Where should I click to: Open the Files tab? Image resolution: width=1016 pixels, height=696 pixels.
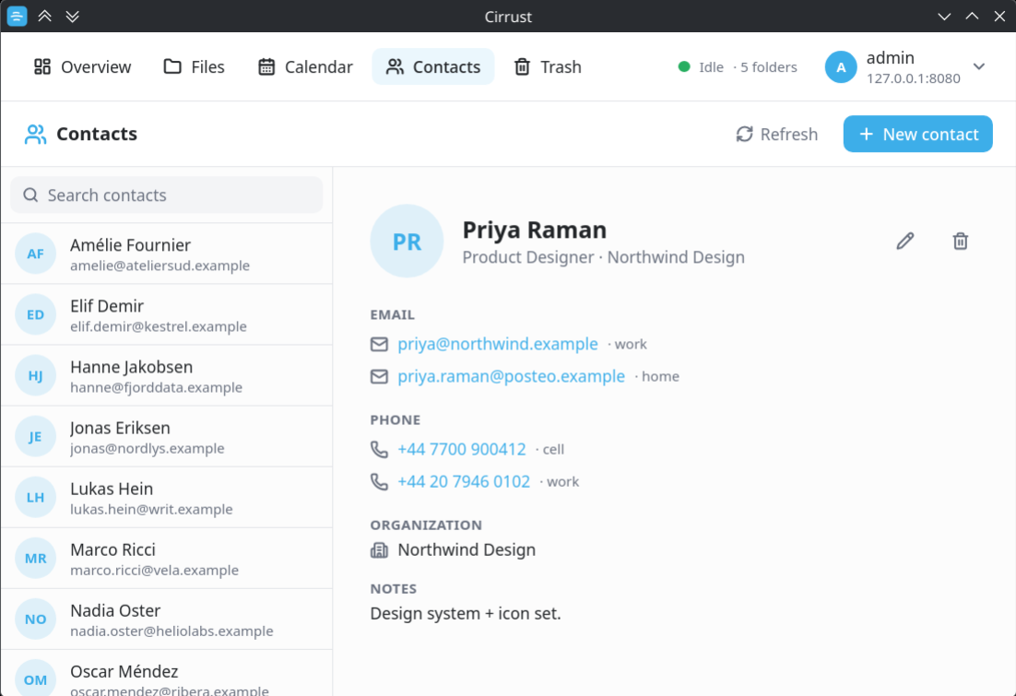[x=194, y=66]
